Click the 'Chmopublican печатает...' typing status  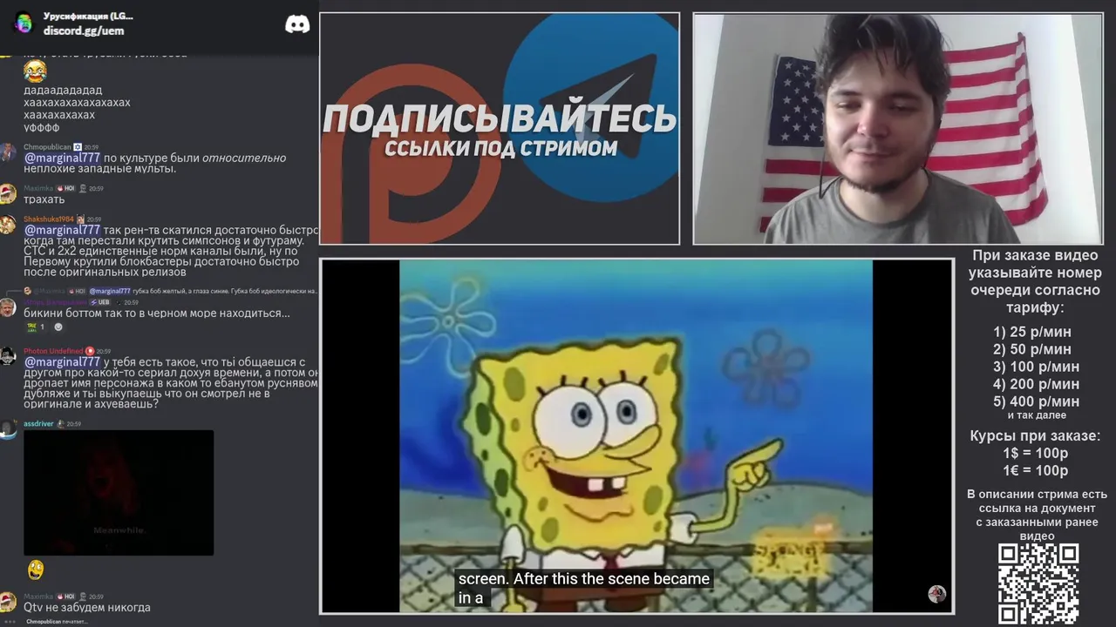pyautogui.click(x=57, y=622)
